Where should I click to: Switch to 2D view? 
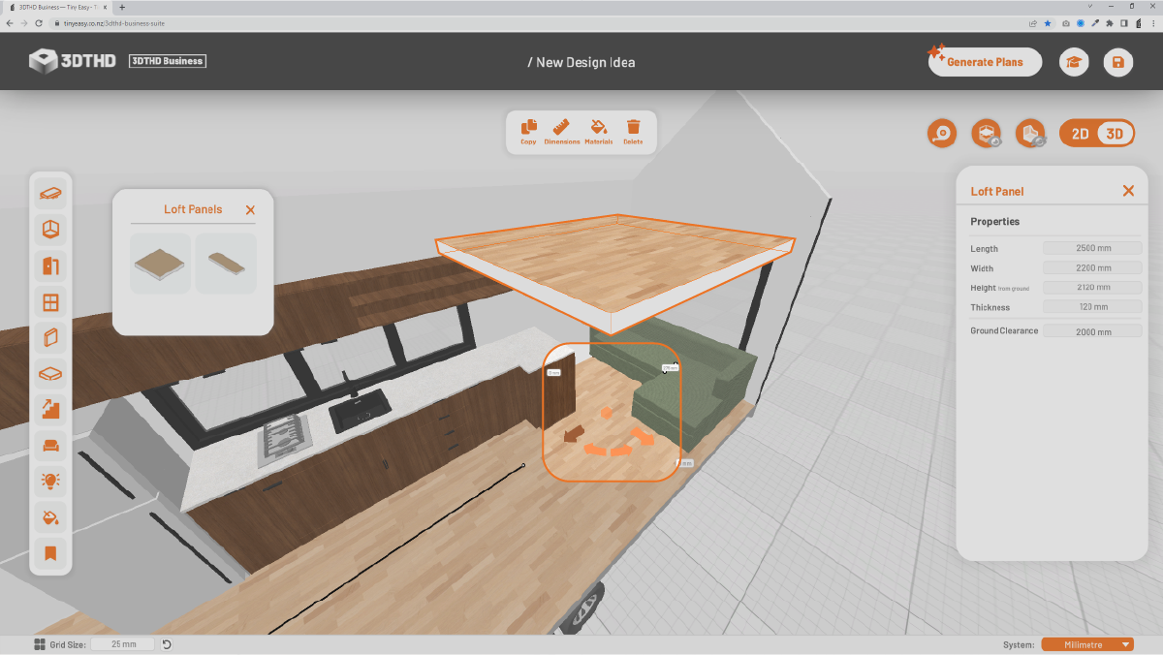(x=1080, y=134)
